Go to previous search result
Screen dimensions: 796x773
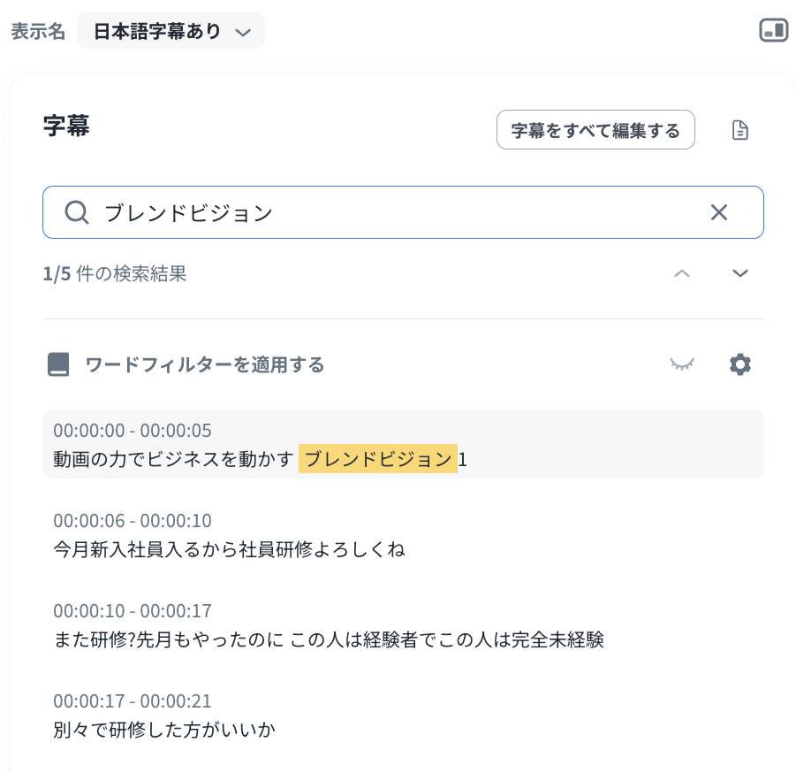point(682,273)
